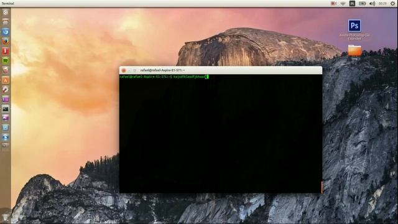Open the round blue launcher icon above Firefox
Viewport: 398px width, 224px height.
[x=6, y=32]
